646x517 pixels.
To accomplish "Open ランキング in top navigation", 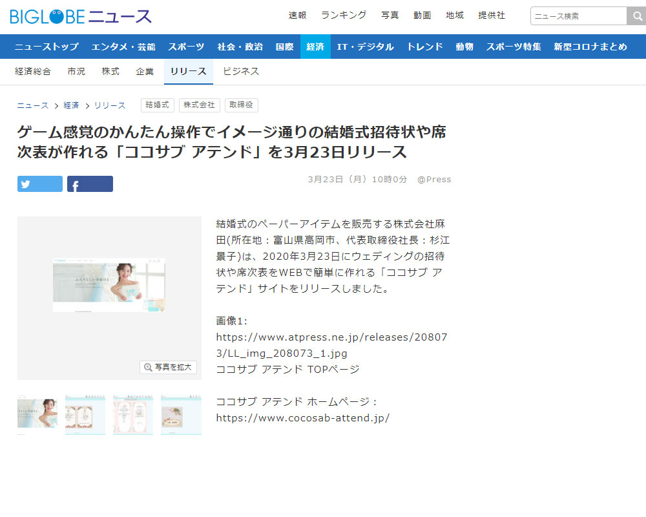I will (x=344, y=16).
